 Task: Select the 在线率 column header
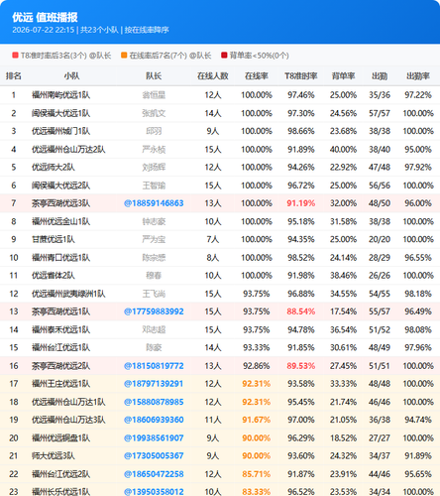point(257,76)
